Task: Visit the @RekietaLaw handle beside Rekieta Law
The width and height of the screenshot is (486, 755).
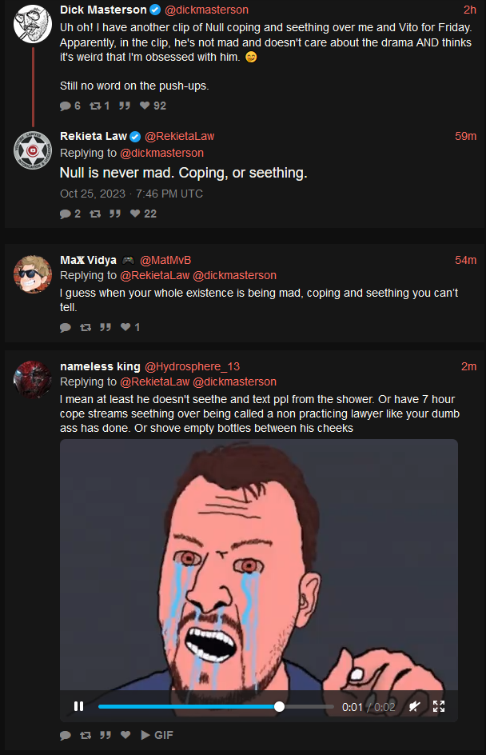Action: point(180,136)
